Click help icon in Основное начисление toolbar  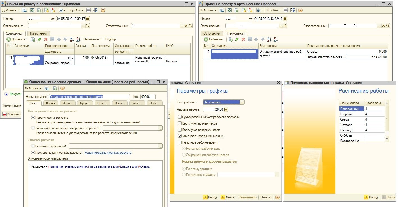click(63, 88)
